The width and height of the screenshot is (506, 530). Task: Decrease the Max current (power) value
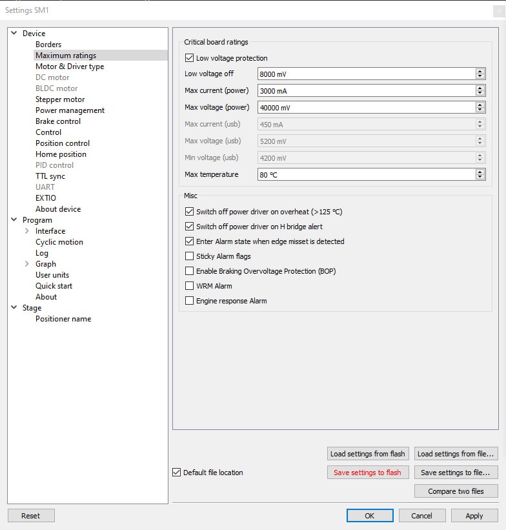pos(480,94)
